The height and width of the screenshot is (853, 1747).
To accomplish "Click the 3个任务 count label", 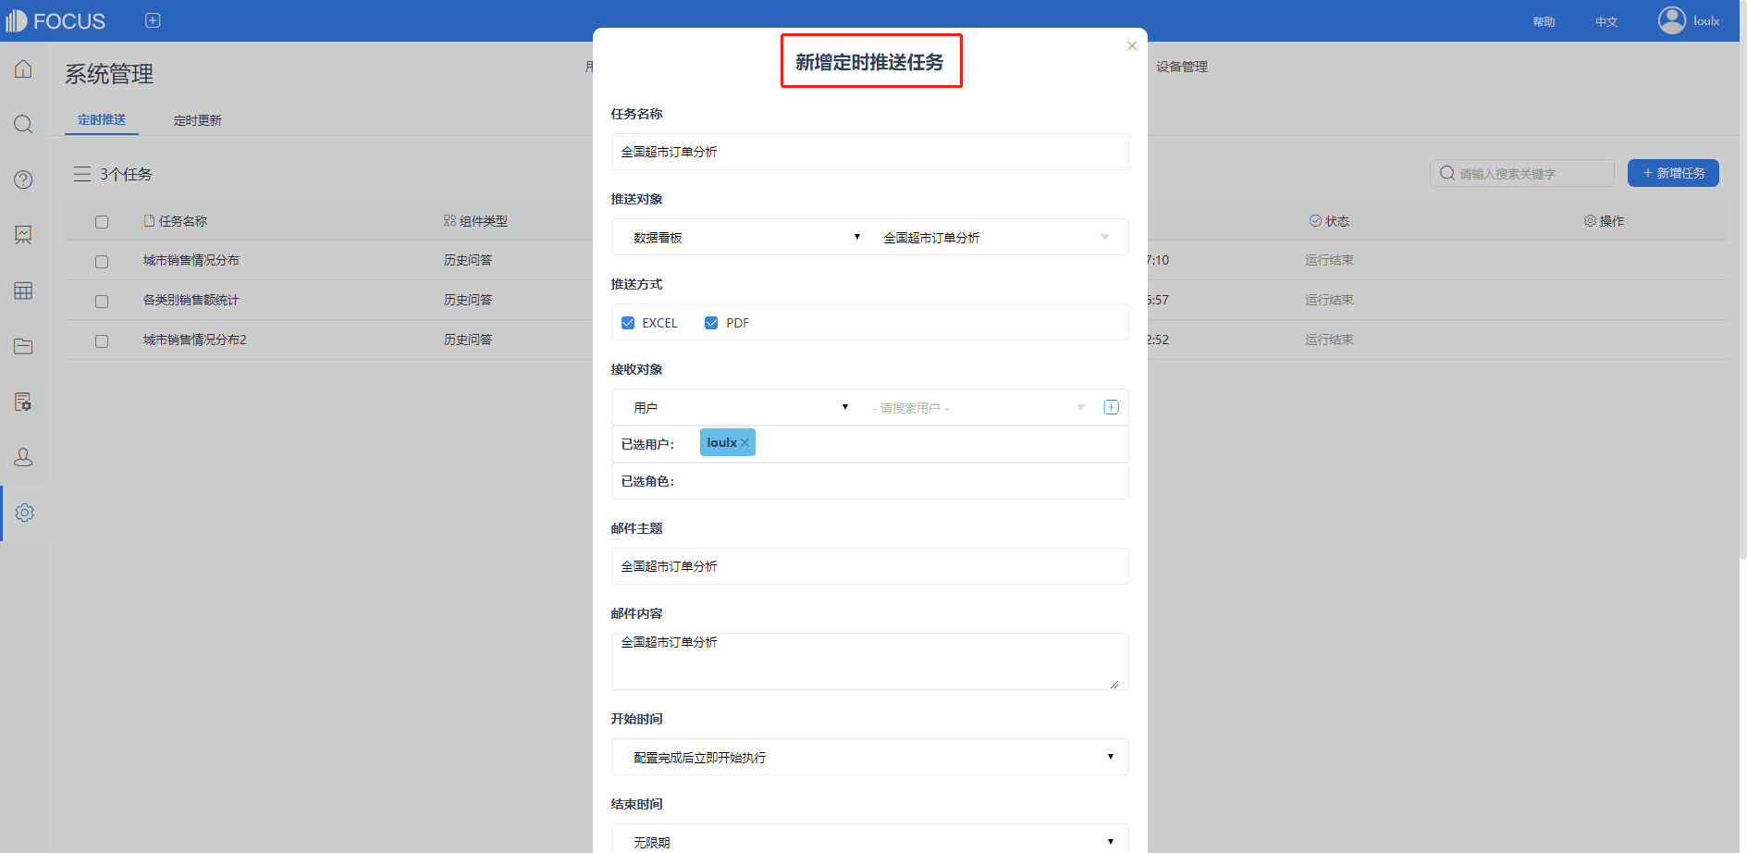I will (126, 174).
